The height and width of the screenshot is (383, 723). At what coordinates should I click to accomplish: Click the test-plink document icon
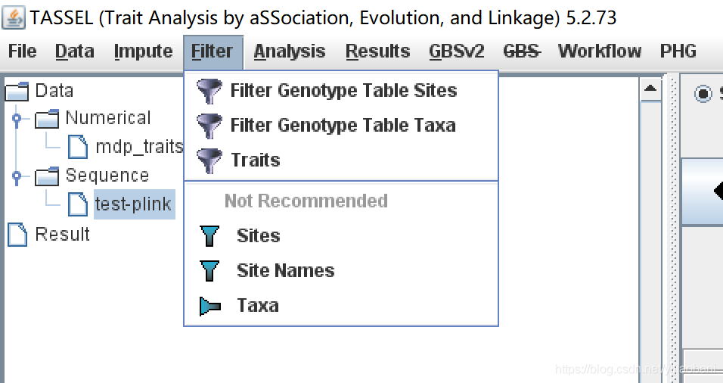pos(77,204)
